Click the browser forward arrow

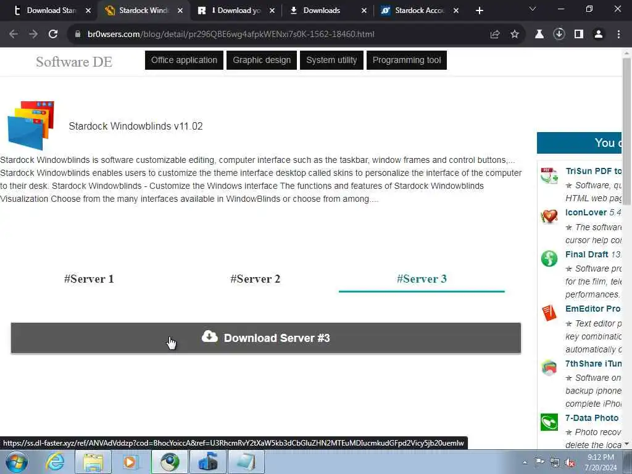[33, 35]
